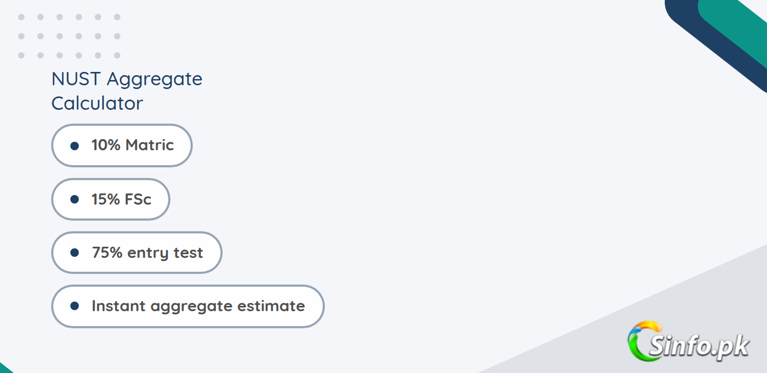Click the word NUST in the title
The width and height of the screenshot is (767, 373).
tap(76, 79)
